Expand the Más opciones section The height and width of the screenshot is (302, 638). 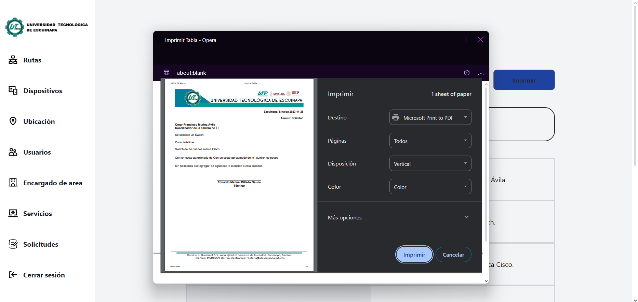click(466, 217)
